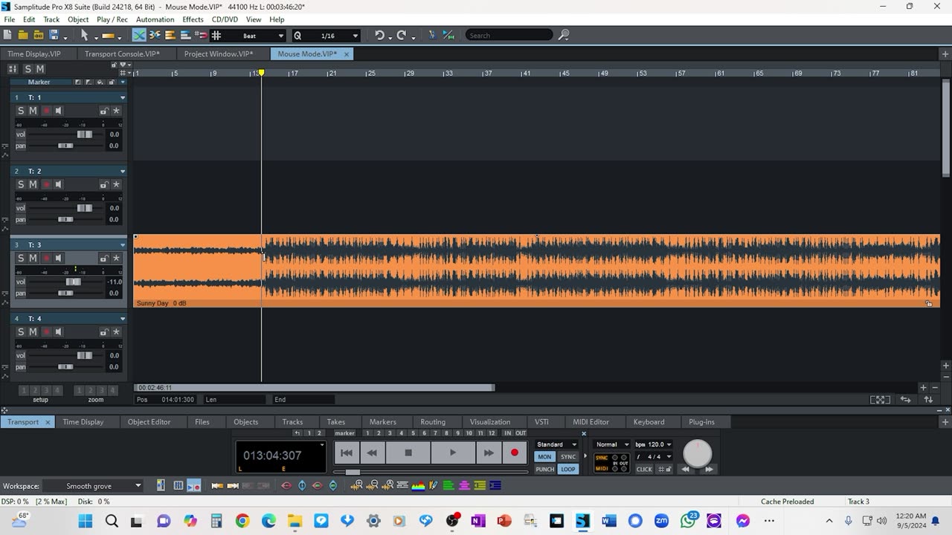Viewport: 952px width, 535px height.
Task: Arm record on track 2
Action: tap(46, 184)
